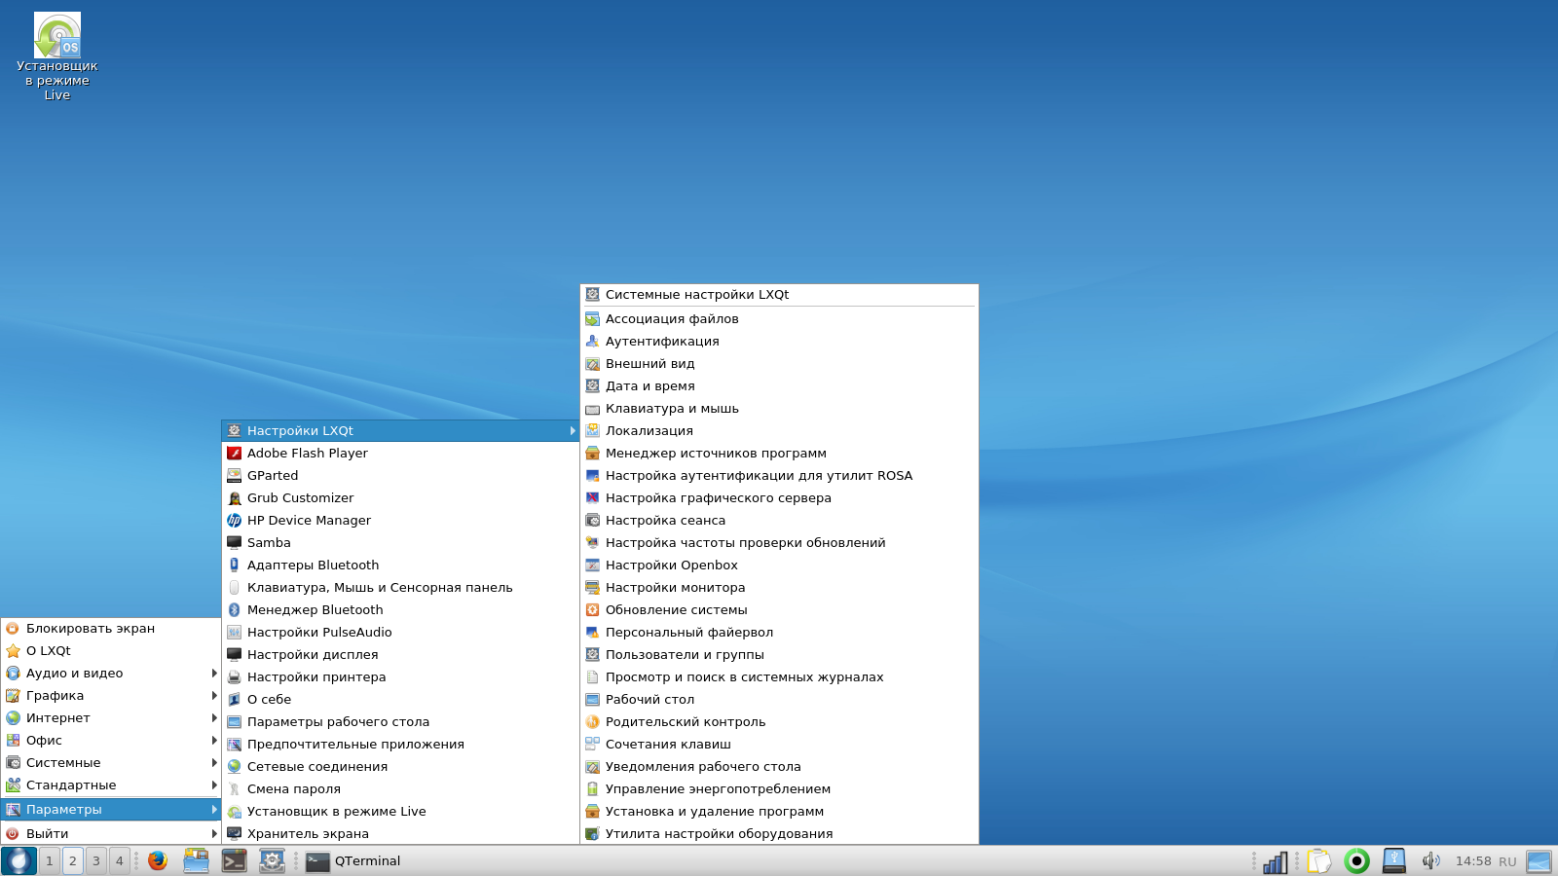Click the clipboard manager tray icon
The image size is (1558, 876).
click(x=1318, y=861)
